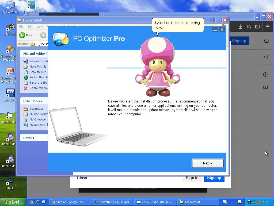Click the Address bar path field

(39, 44)
